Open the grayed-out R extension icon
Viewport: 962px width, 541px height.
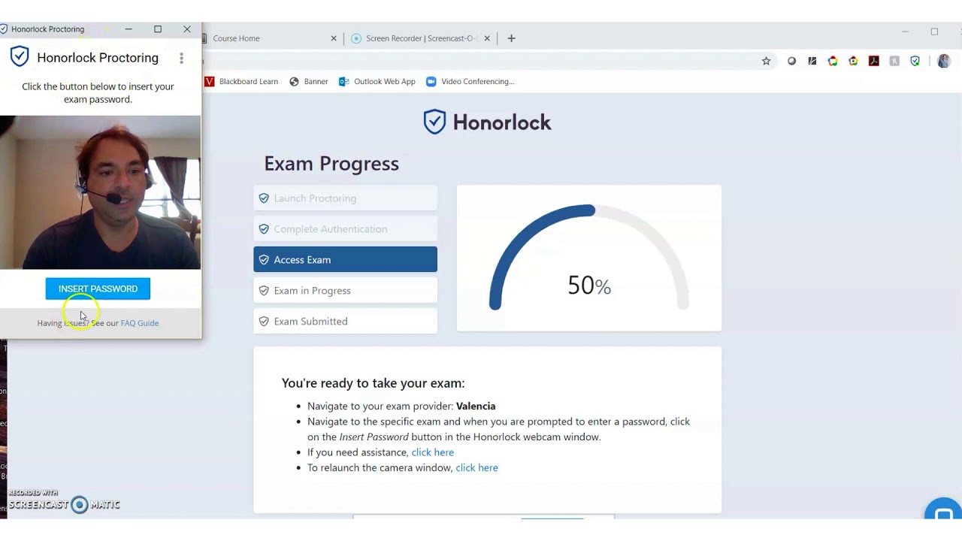pos(894,61)
